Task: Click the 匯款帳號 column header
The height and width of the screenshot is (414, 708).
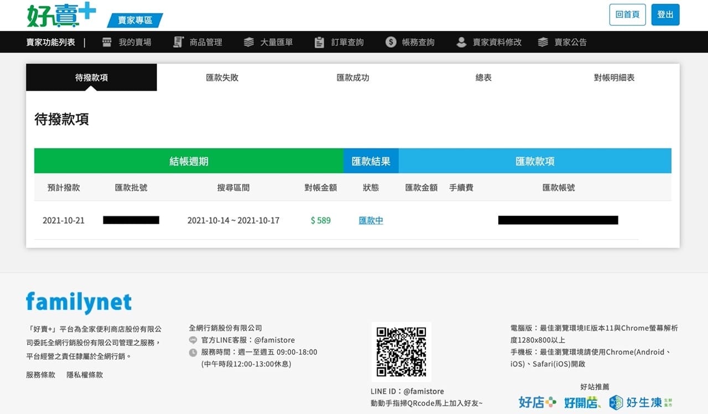Action: pos(559,188)
